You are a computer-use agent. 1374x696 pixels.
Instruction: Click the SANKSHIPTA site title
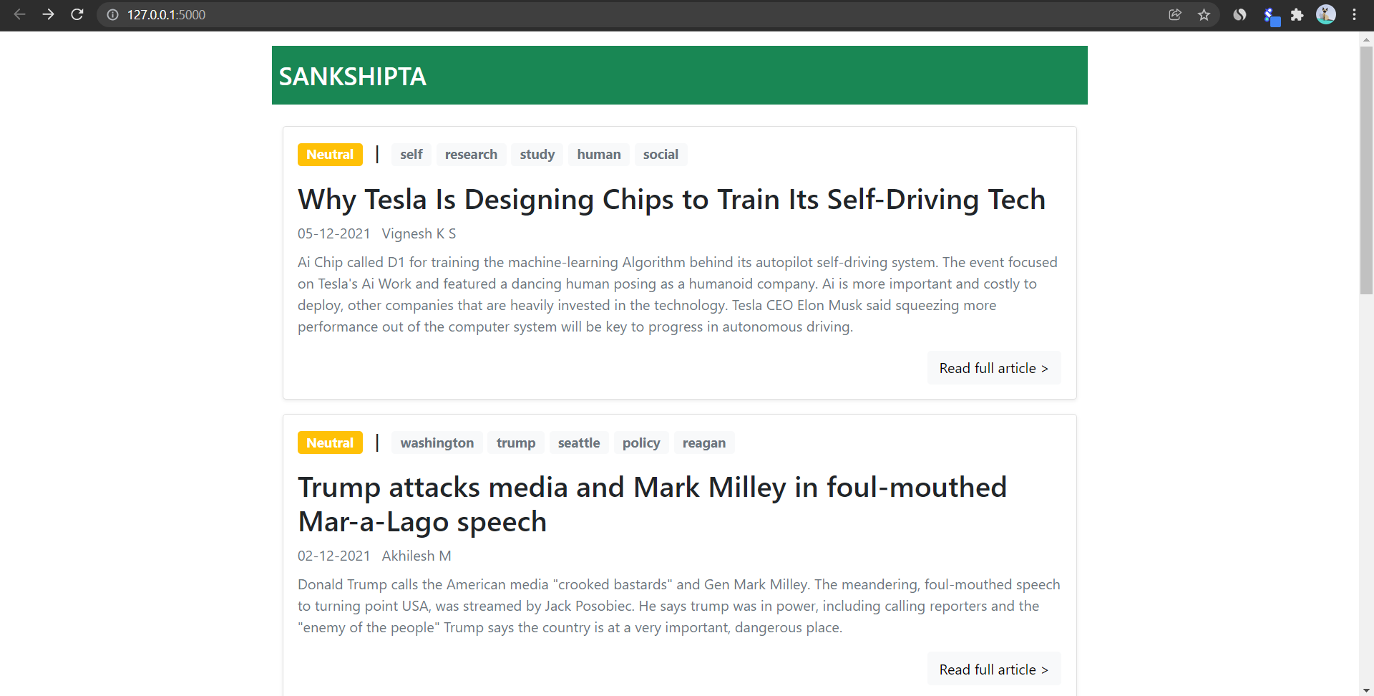[352, 76]
